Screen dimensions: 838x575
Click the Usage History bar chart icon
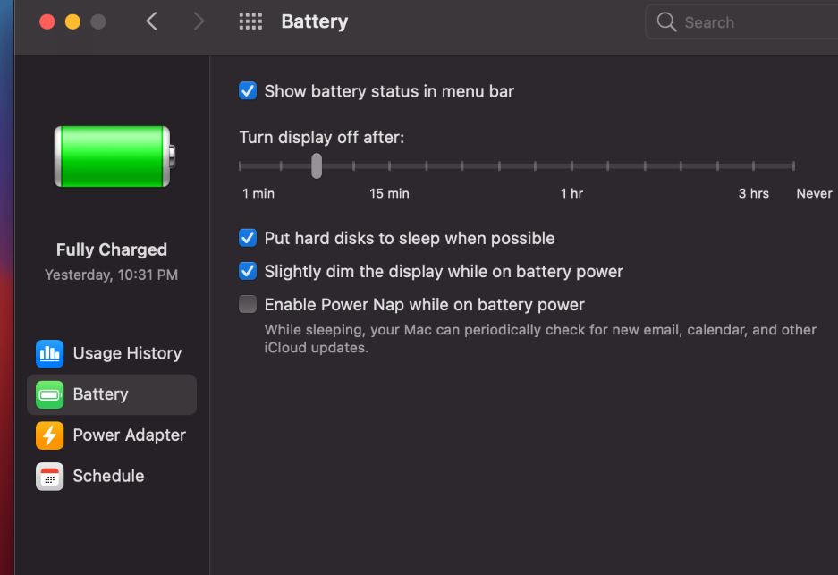(x=49, y=353)
